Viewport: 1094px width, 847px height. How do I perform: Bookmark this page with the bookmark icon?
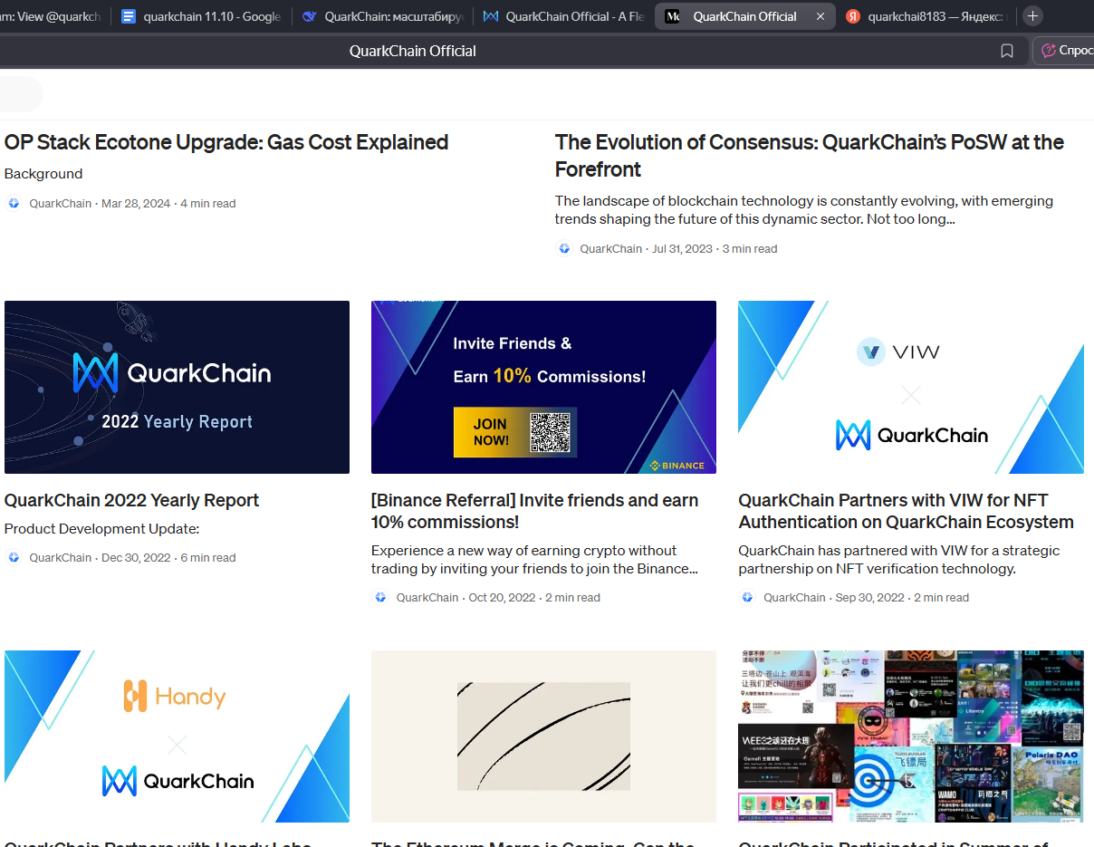point(1006,51)
